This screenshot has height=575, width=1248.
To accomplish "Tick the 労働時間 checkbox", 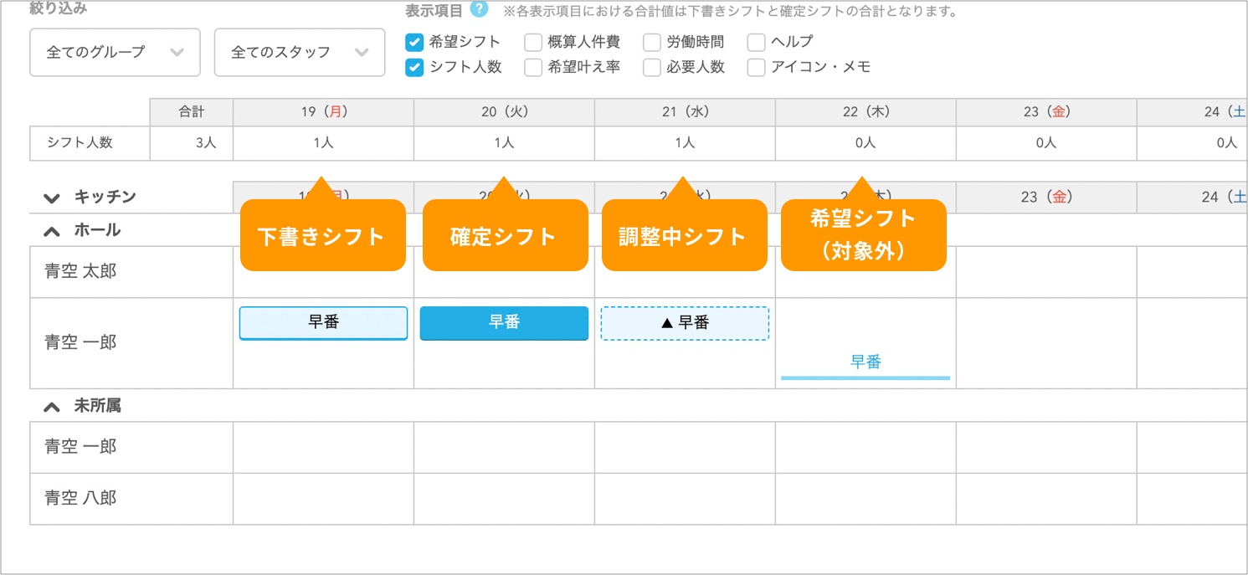I will pyautogui.click(x=652, y=42).
